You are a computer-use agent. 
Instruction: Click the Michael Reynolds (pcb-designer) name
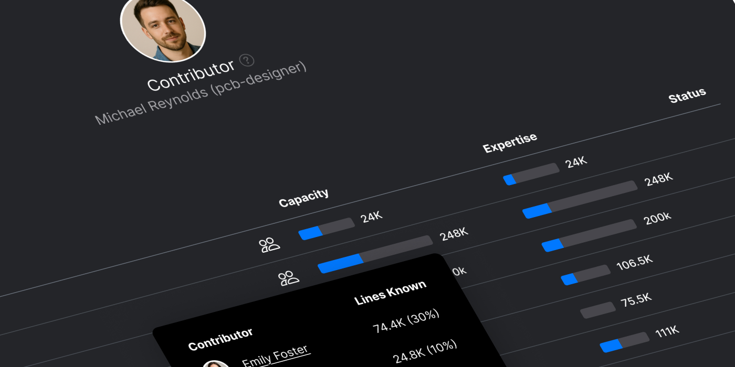(x=201, y=94)
